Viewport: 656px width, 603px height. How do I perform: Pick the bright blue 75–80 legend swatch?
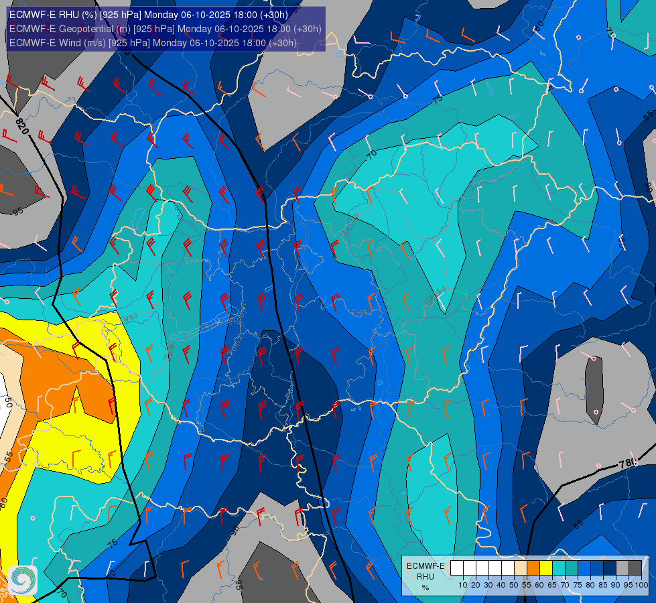point(584,567)
